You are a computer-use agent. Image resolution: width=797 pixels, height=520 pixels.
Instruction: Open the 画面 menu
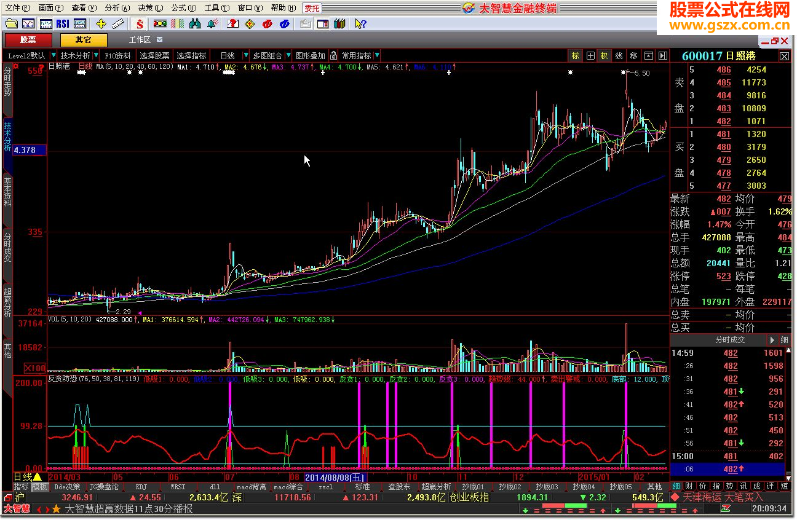pos(50,8)
